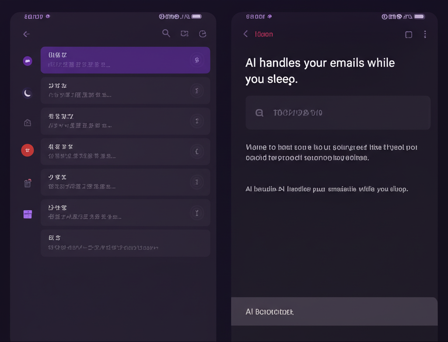Image resolution: width=448 pixels, height=342 pixels.
Task: Select the crescent moon sidebar icon
Action: [28, 93]
